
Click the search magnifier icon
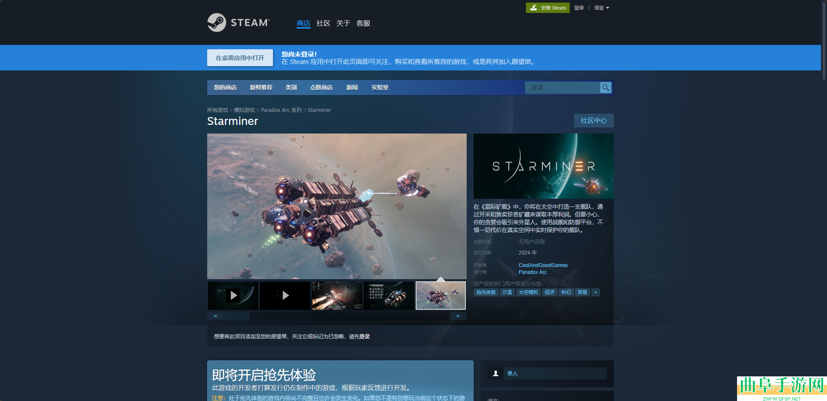pyautogui.click(x=606, y=87)
